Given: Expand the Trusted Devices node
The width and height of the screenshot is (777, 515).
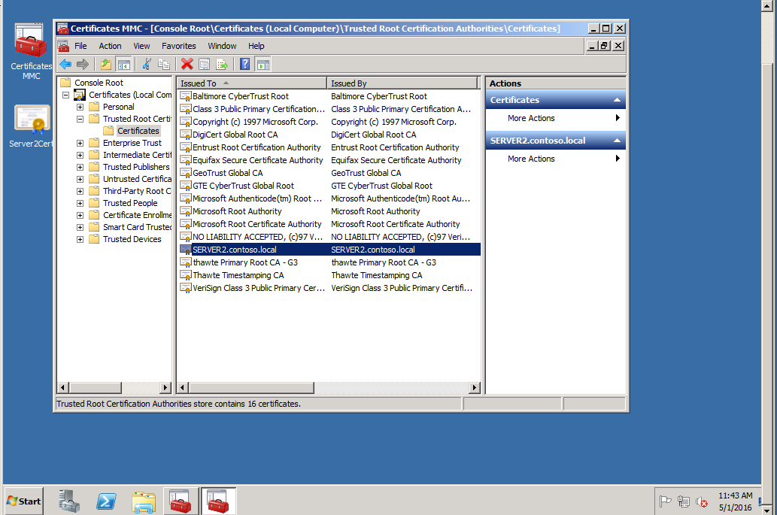Looking at the screenshot, I should [x=80, y=239].
